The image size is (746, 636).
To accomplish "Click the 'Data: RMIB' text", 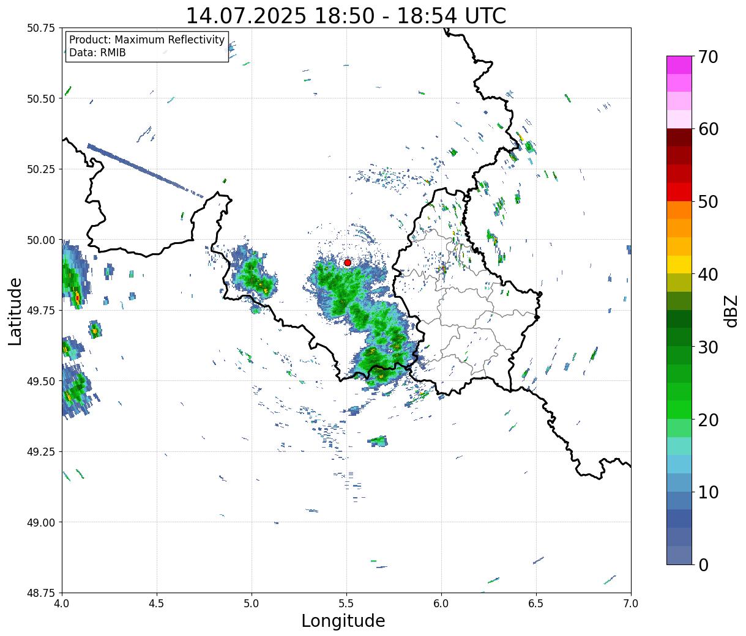I will pyautogui.click(x=97, y=53).
